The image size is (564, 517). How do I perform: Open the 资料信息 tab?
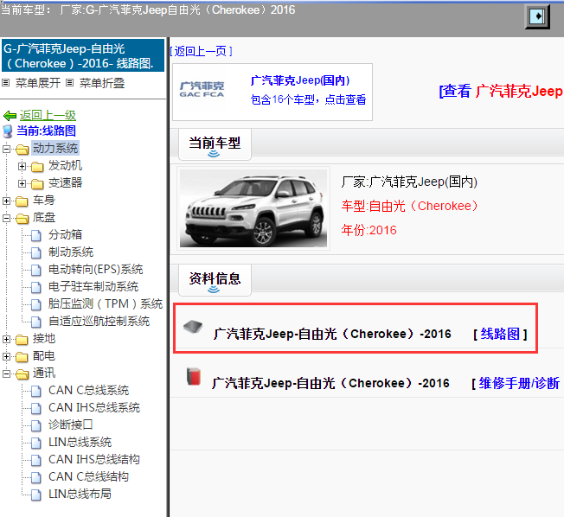215,280
